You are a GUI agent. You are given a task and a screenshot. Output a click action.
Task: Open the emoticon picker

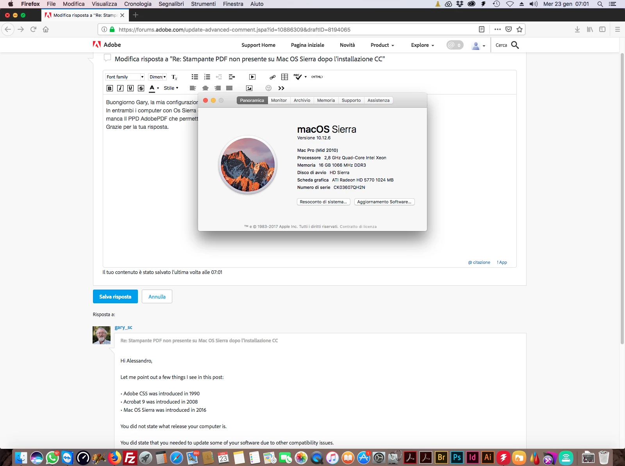pos(268,88)
